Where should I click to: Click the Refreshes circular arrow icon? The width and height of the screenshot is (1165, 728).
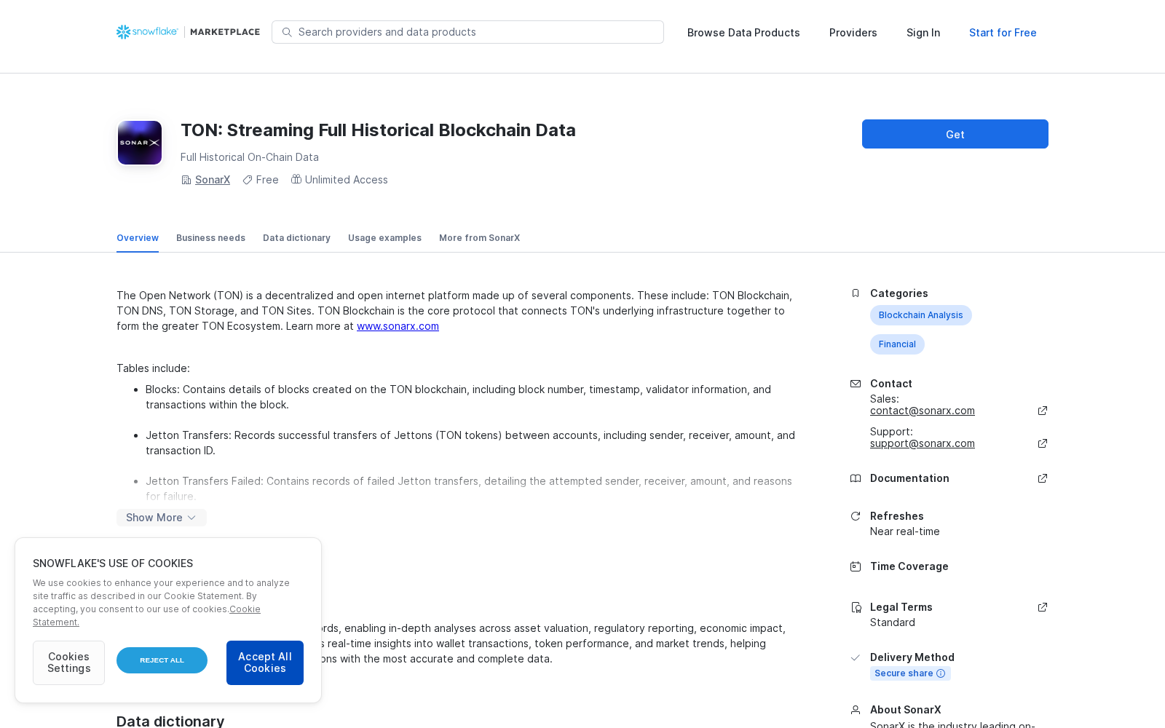(x=856, y=516)
